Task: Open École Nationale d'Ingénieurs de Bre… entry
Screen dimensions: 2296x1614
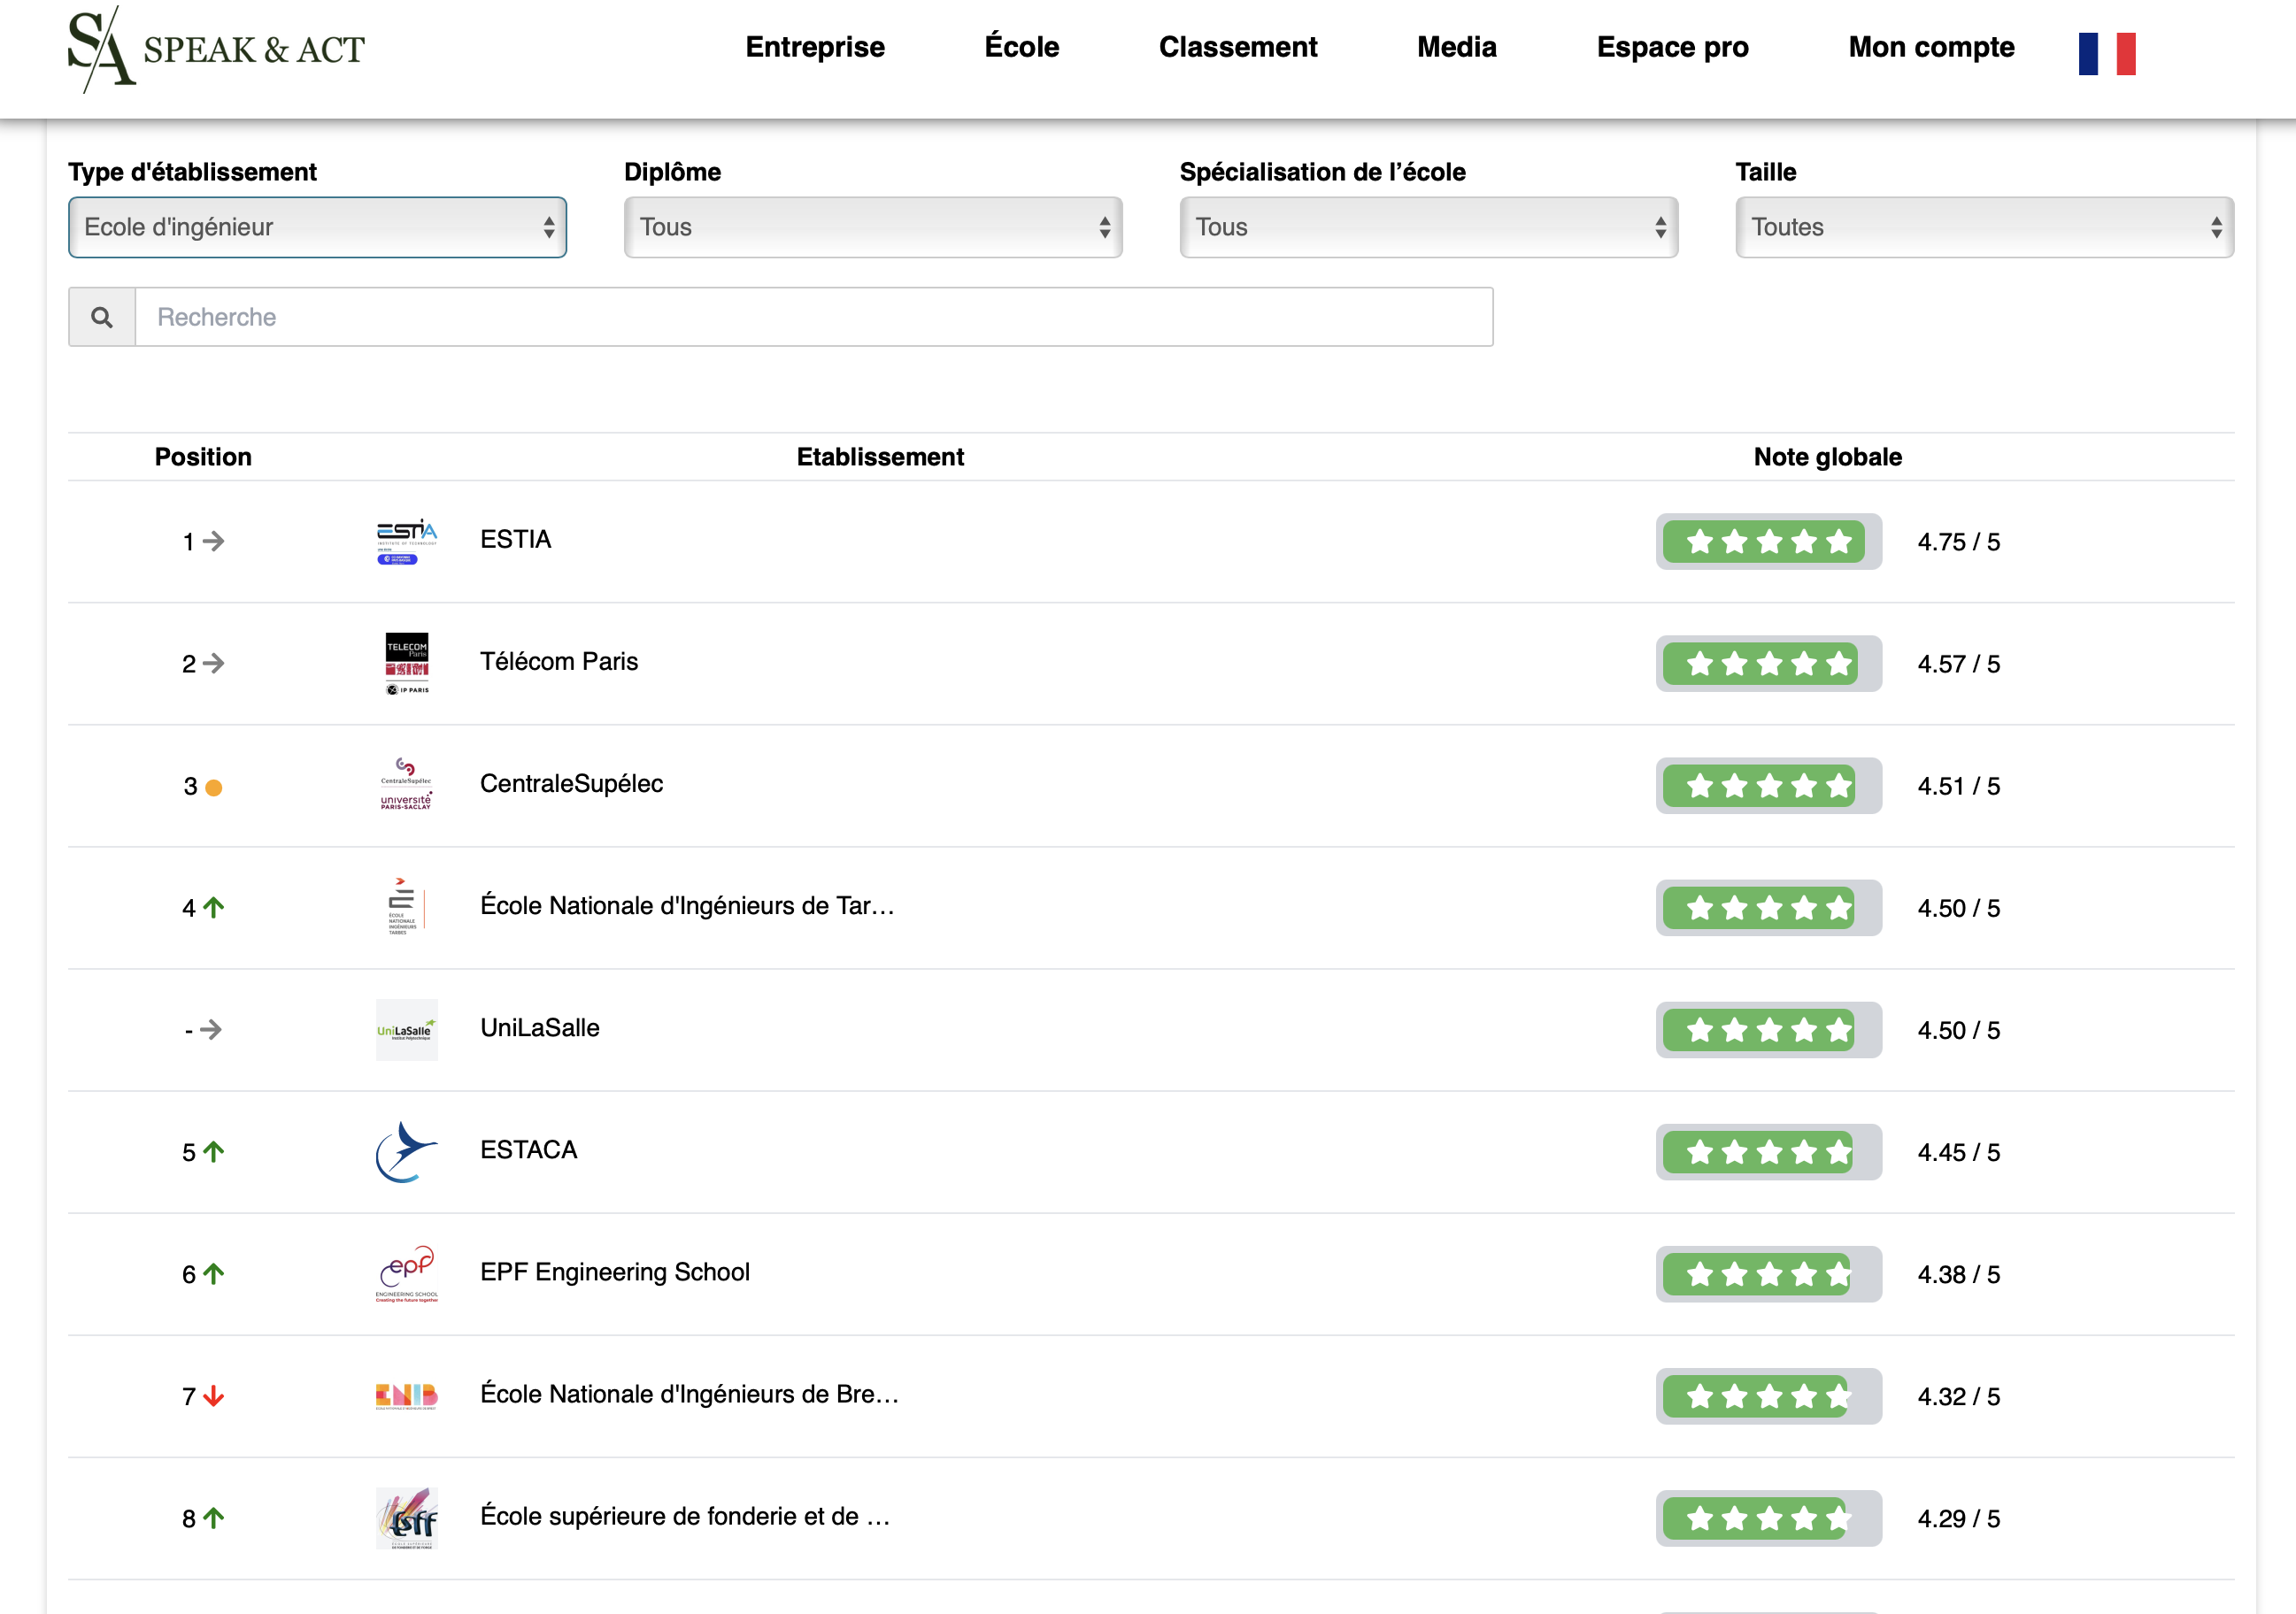Action: pyautogui.click(x=690, y=1393)
